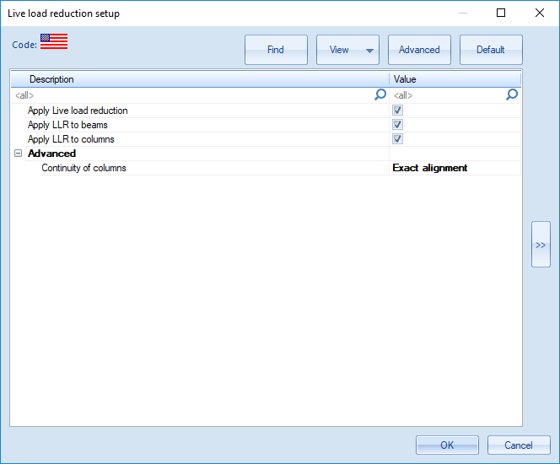This screenshot has height=464, width=560.
Task: Maximize the Live load reduction setup window
Action: point(501,13)
